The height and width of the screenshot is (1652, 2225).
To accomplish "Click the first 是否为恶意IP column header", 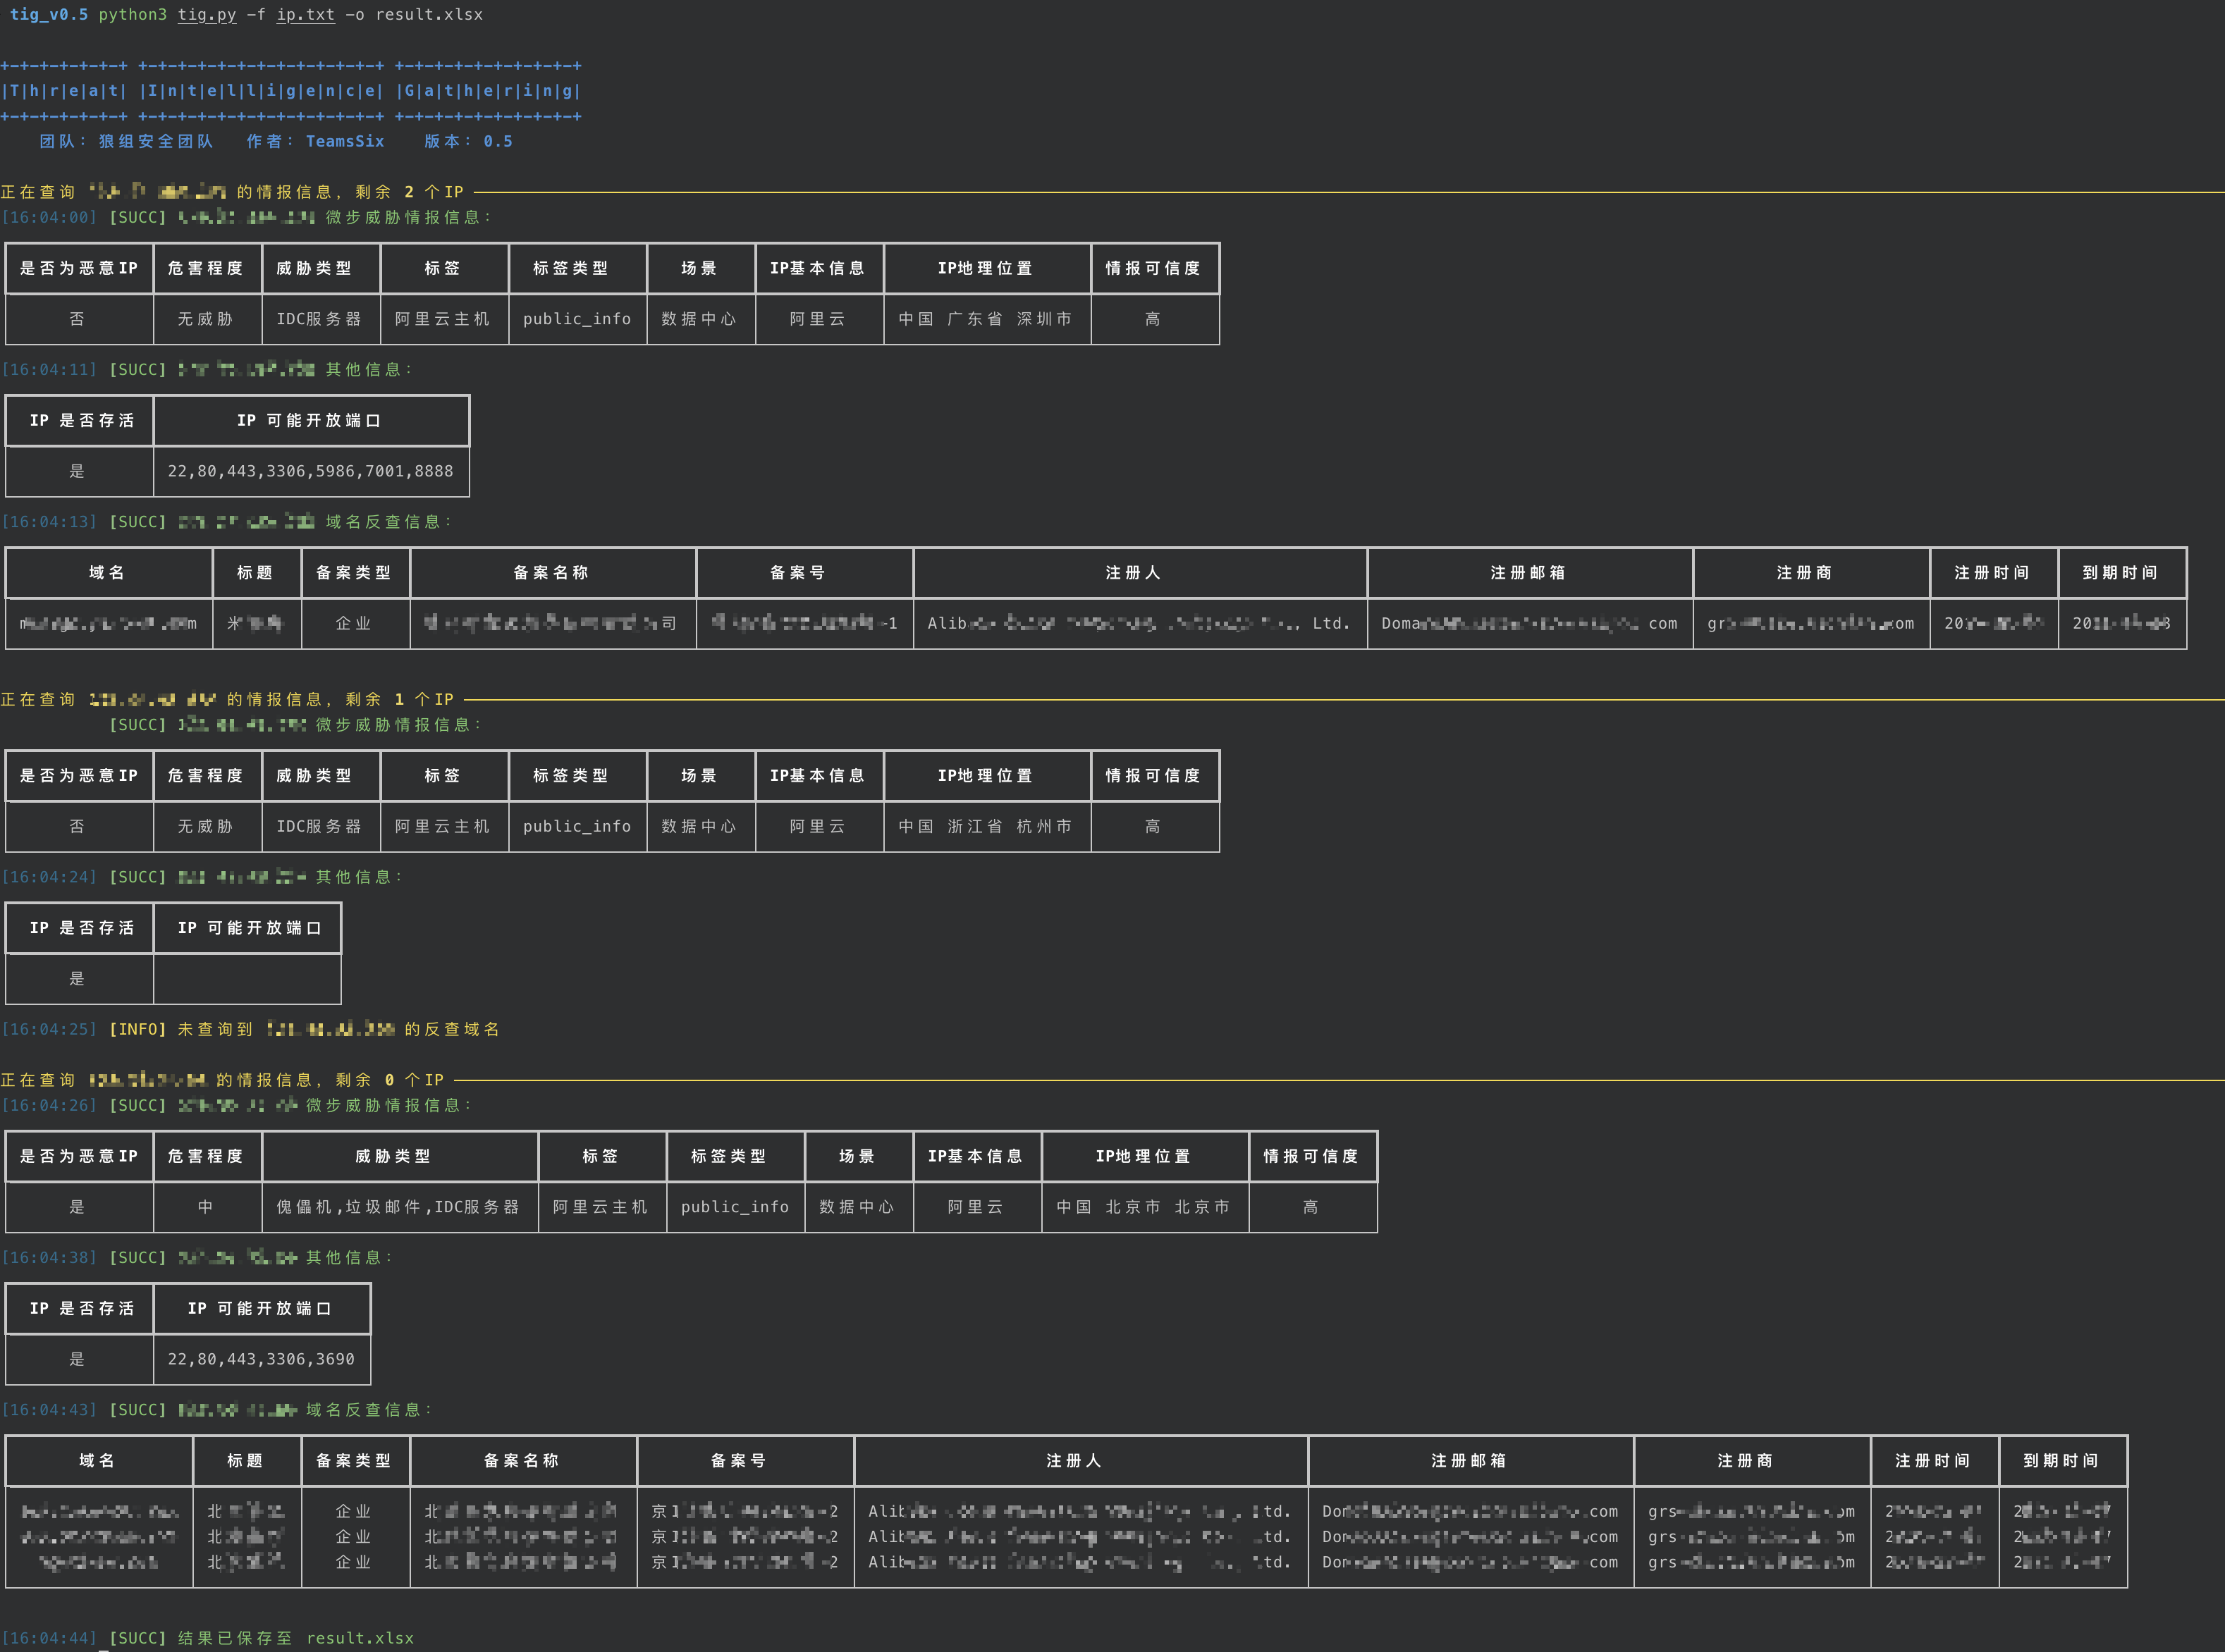I will point(79,268).
